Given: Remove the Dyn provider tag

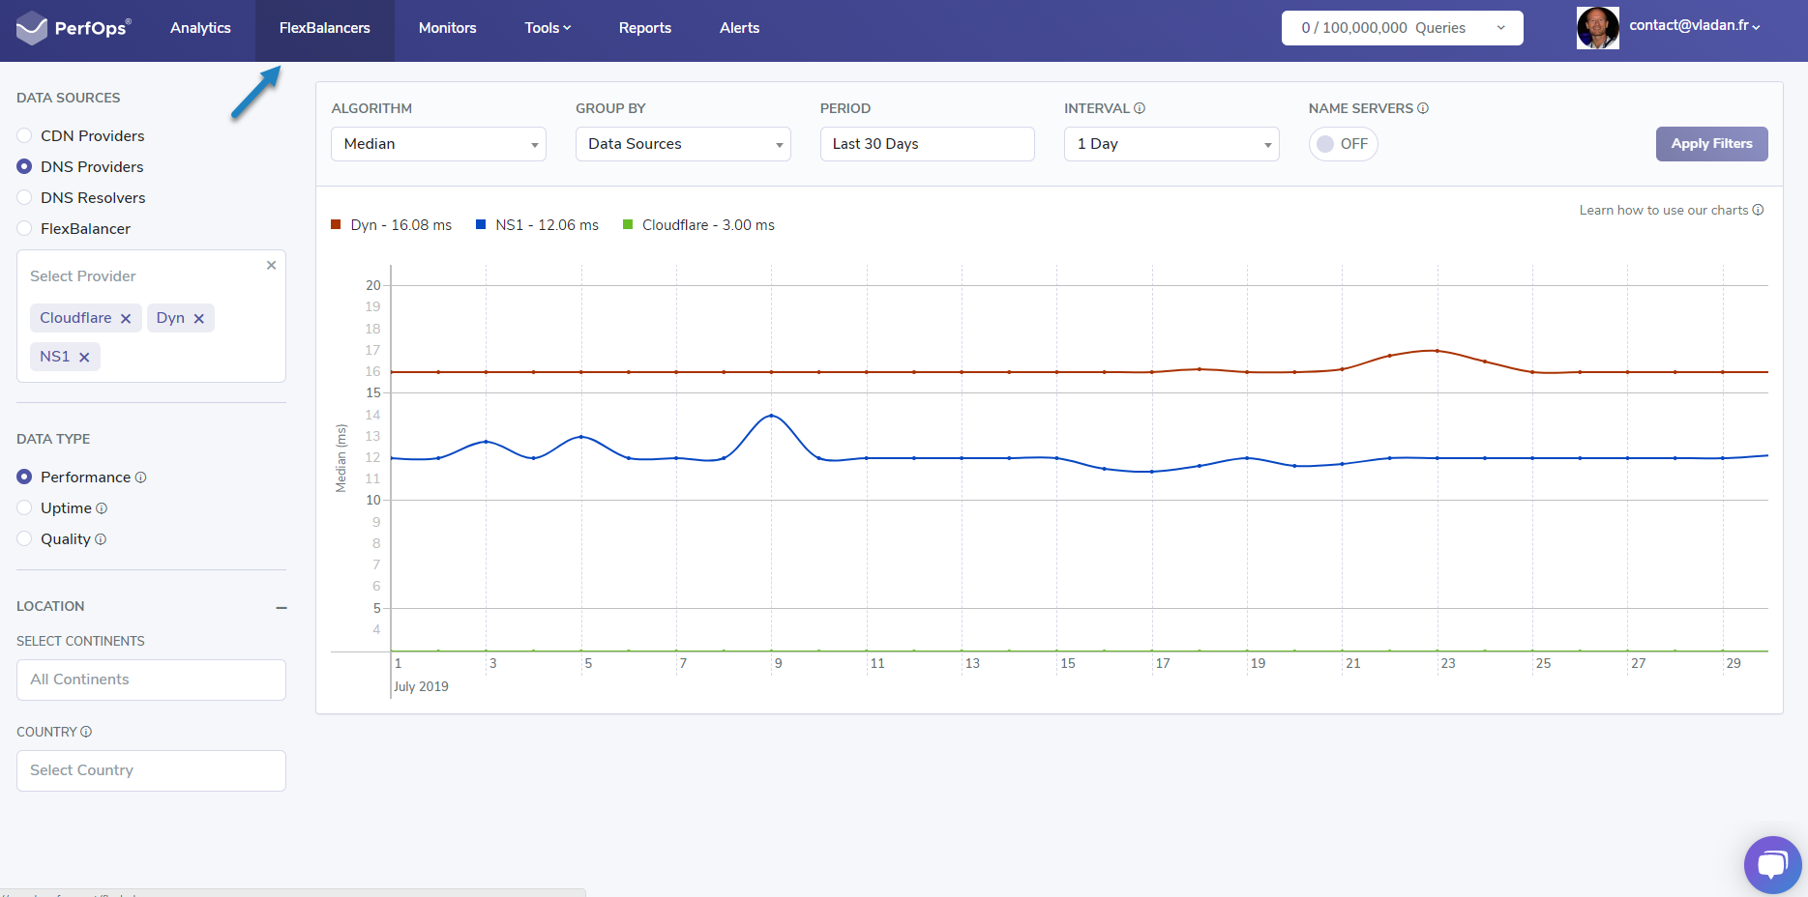Looking at the screenshot, I should coord(198,317).
